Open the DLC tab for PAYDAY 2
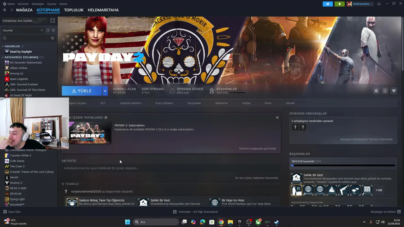This screenshot has height=227, width=404. (103, 103)
